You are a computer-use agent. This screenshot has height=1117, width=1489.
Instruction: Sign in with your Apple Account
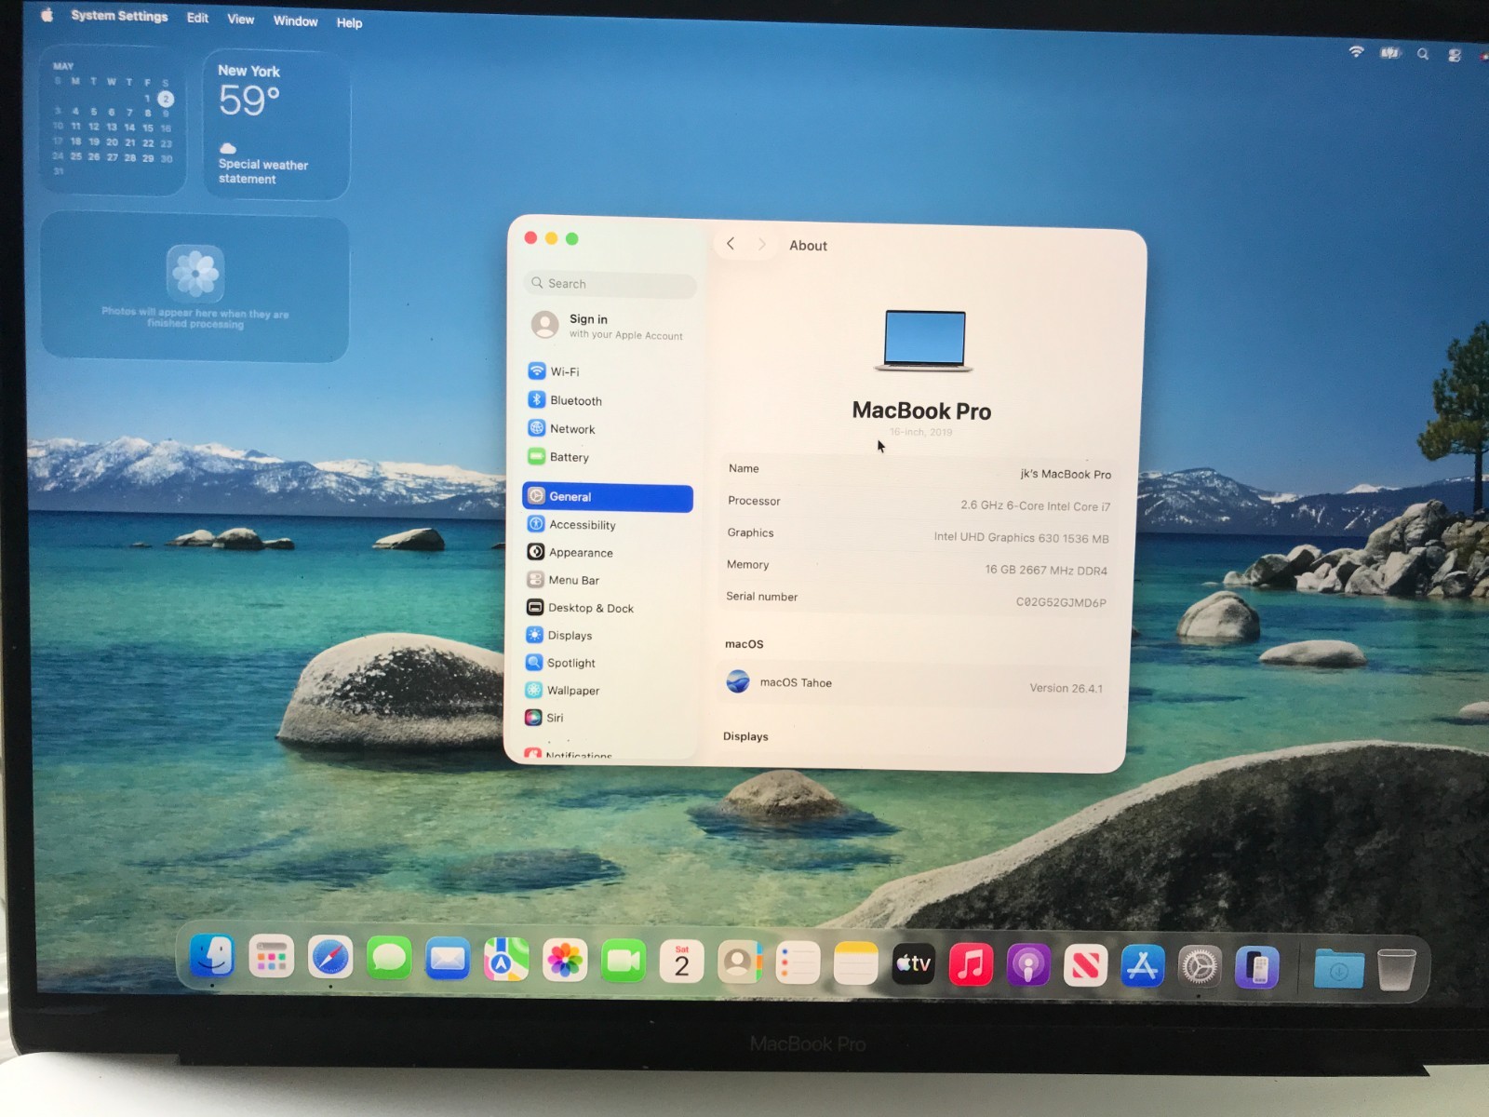(x=610, y=326)
